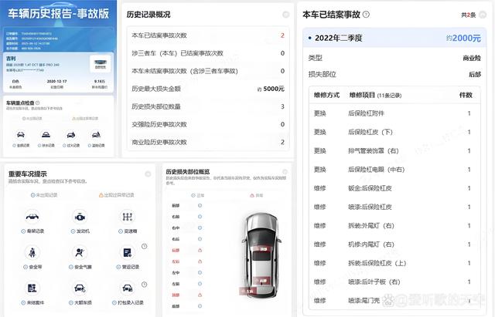Click the car fire record icon
The height and width of the screenshot is (317, 495).
point(71,135)
